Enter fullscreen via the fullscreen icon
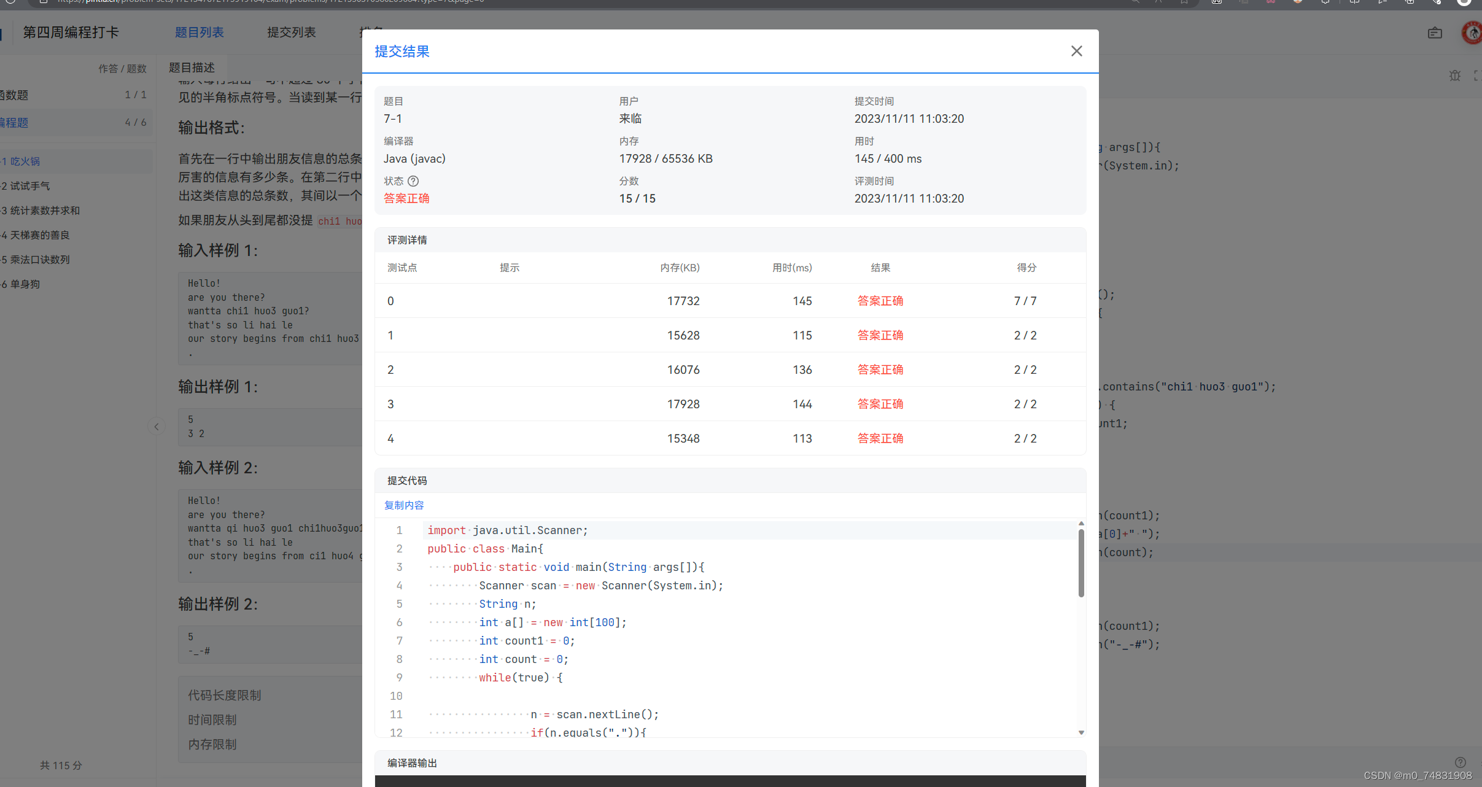1482x787 pixels. pyautogui.click(x=1477, y=76)
